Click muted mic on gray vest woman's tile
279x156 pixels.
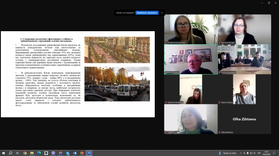pos(219,102)
